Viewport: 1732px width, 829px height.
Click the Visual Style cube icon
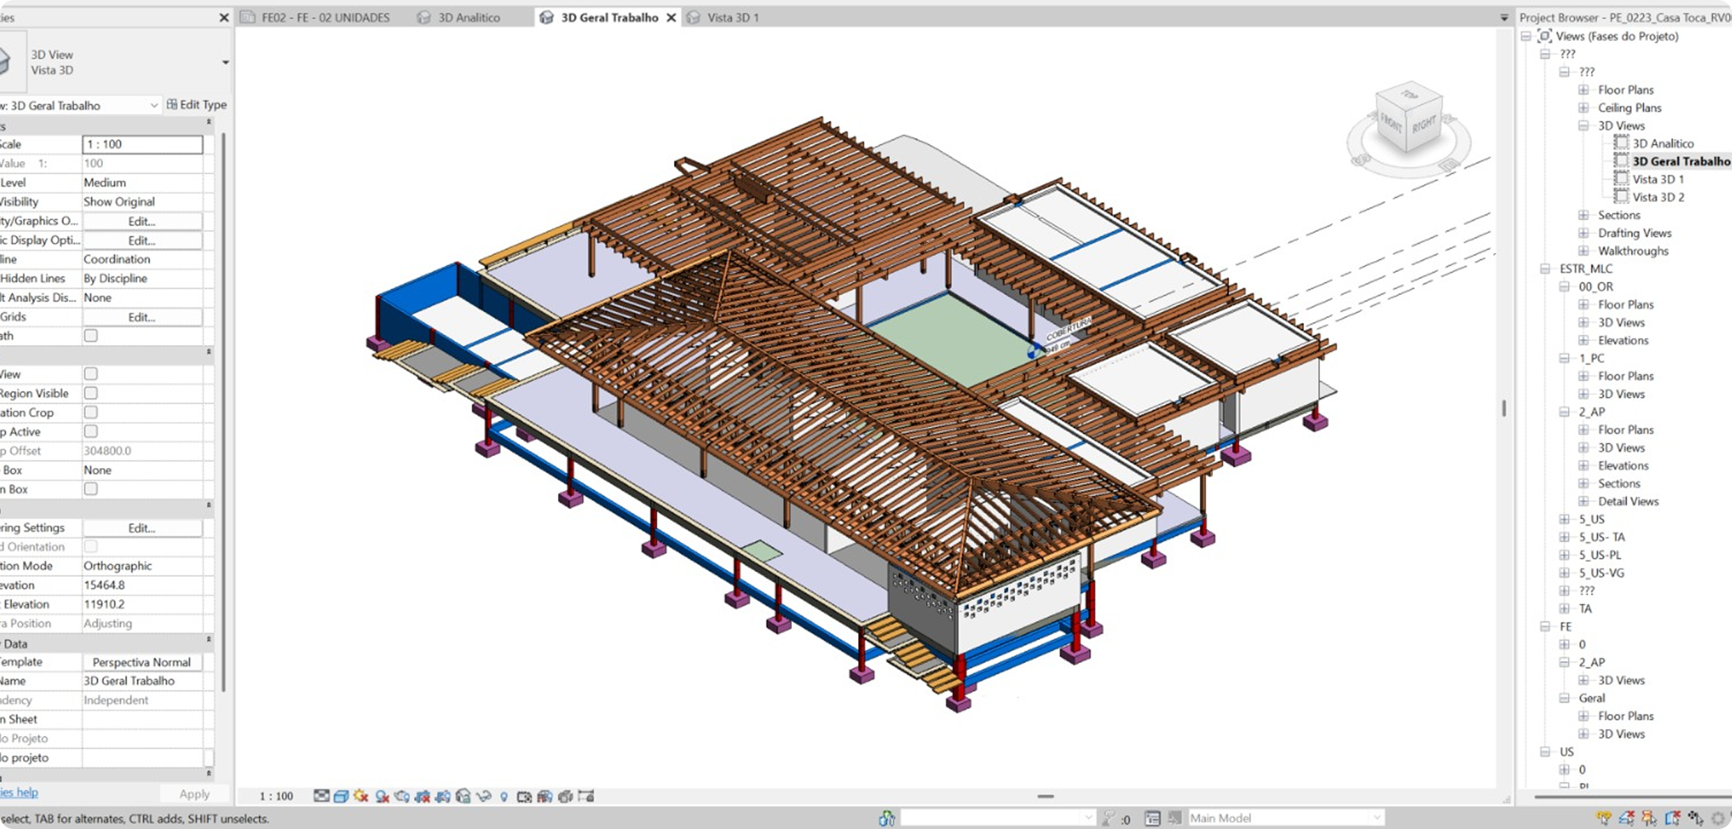pos(341,796)
